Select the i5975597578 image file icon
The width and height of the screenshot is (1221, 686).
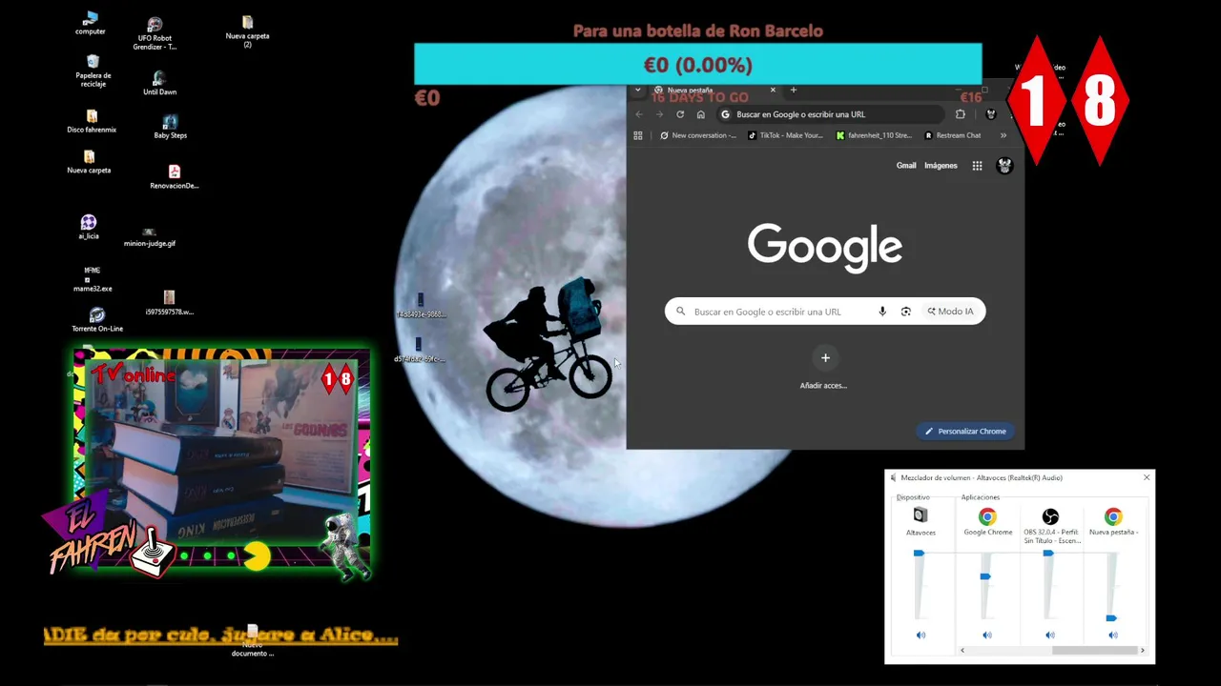point(169,297)
